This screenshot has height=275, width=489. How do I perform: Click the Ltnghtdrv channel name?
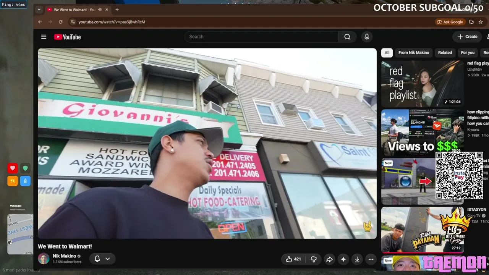pos(474,70)
